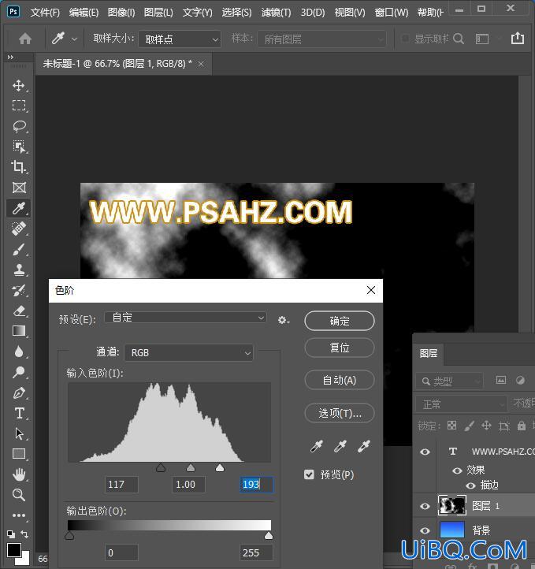Screen dimensions: 535x569
Task: Select the Gradient tool
Action: (18, 331)
